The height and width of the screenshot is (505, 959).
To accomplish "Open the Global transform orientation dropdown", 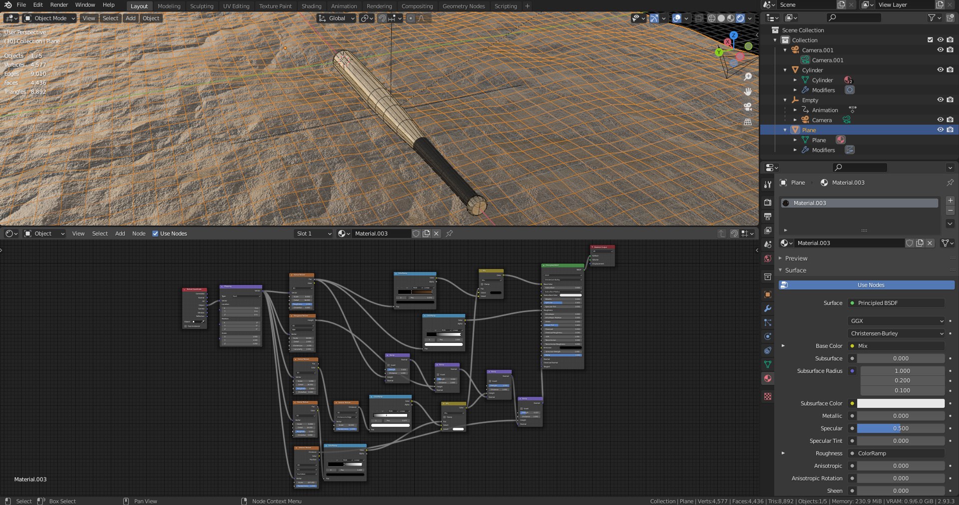I will [x=337, y=18].
